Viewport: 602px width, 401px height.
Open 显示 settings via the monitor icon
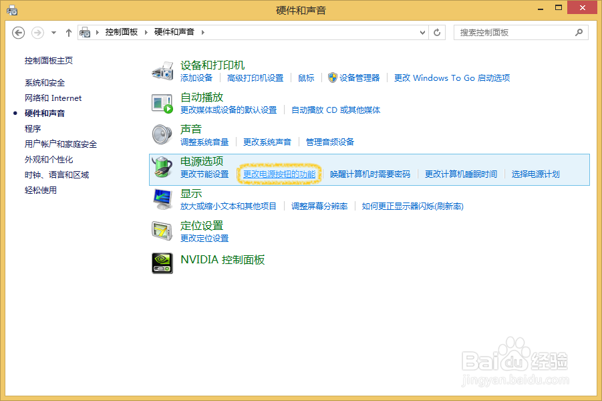tap(162, 199)
